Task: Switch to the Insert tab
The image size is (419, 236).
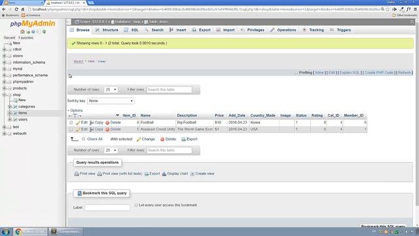Action: click(177, 30)
